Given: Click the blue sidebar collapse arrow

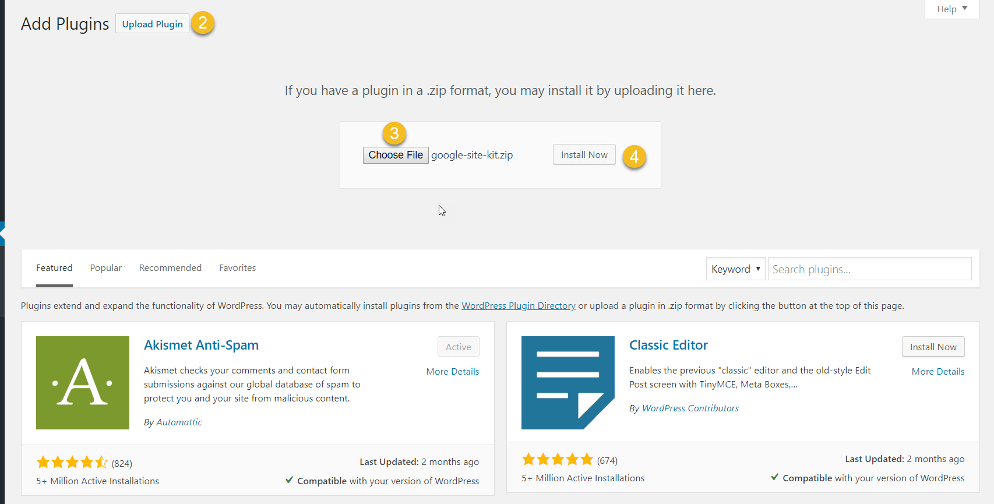Looking at the screenshot, I should tap(2, 234).
